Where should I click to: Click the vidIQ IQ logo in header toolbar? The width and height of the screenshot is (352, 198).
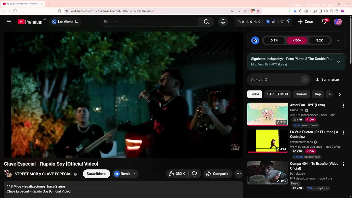pyautogui.click(x=268, y=22)
